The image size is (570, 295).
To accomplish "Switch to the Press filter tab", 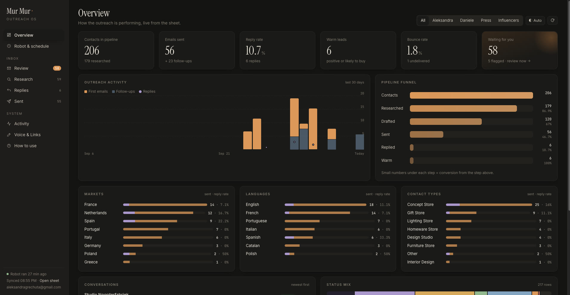I will coord(486,20).
